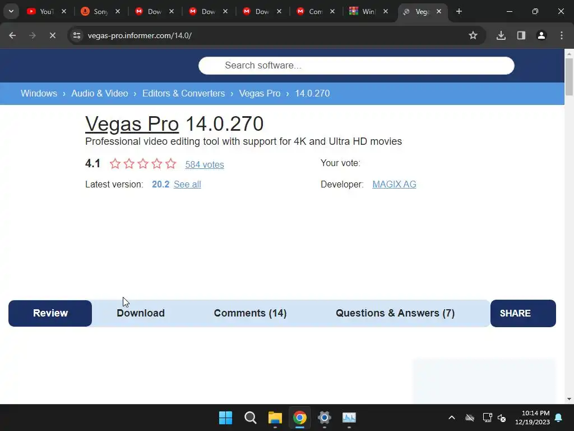Open Windows Start menu
The width and height of the screenshot is (574, 431).
pyautogui.click(x=225, y=418)
